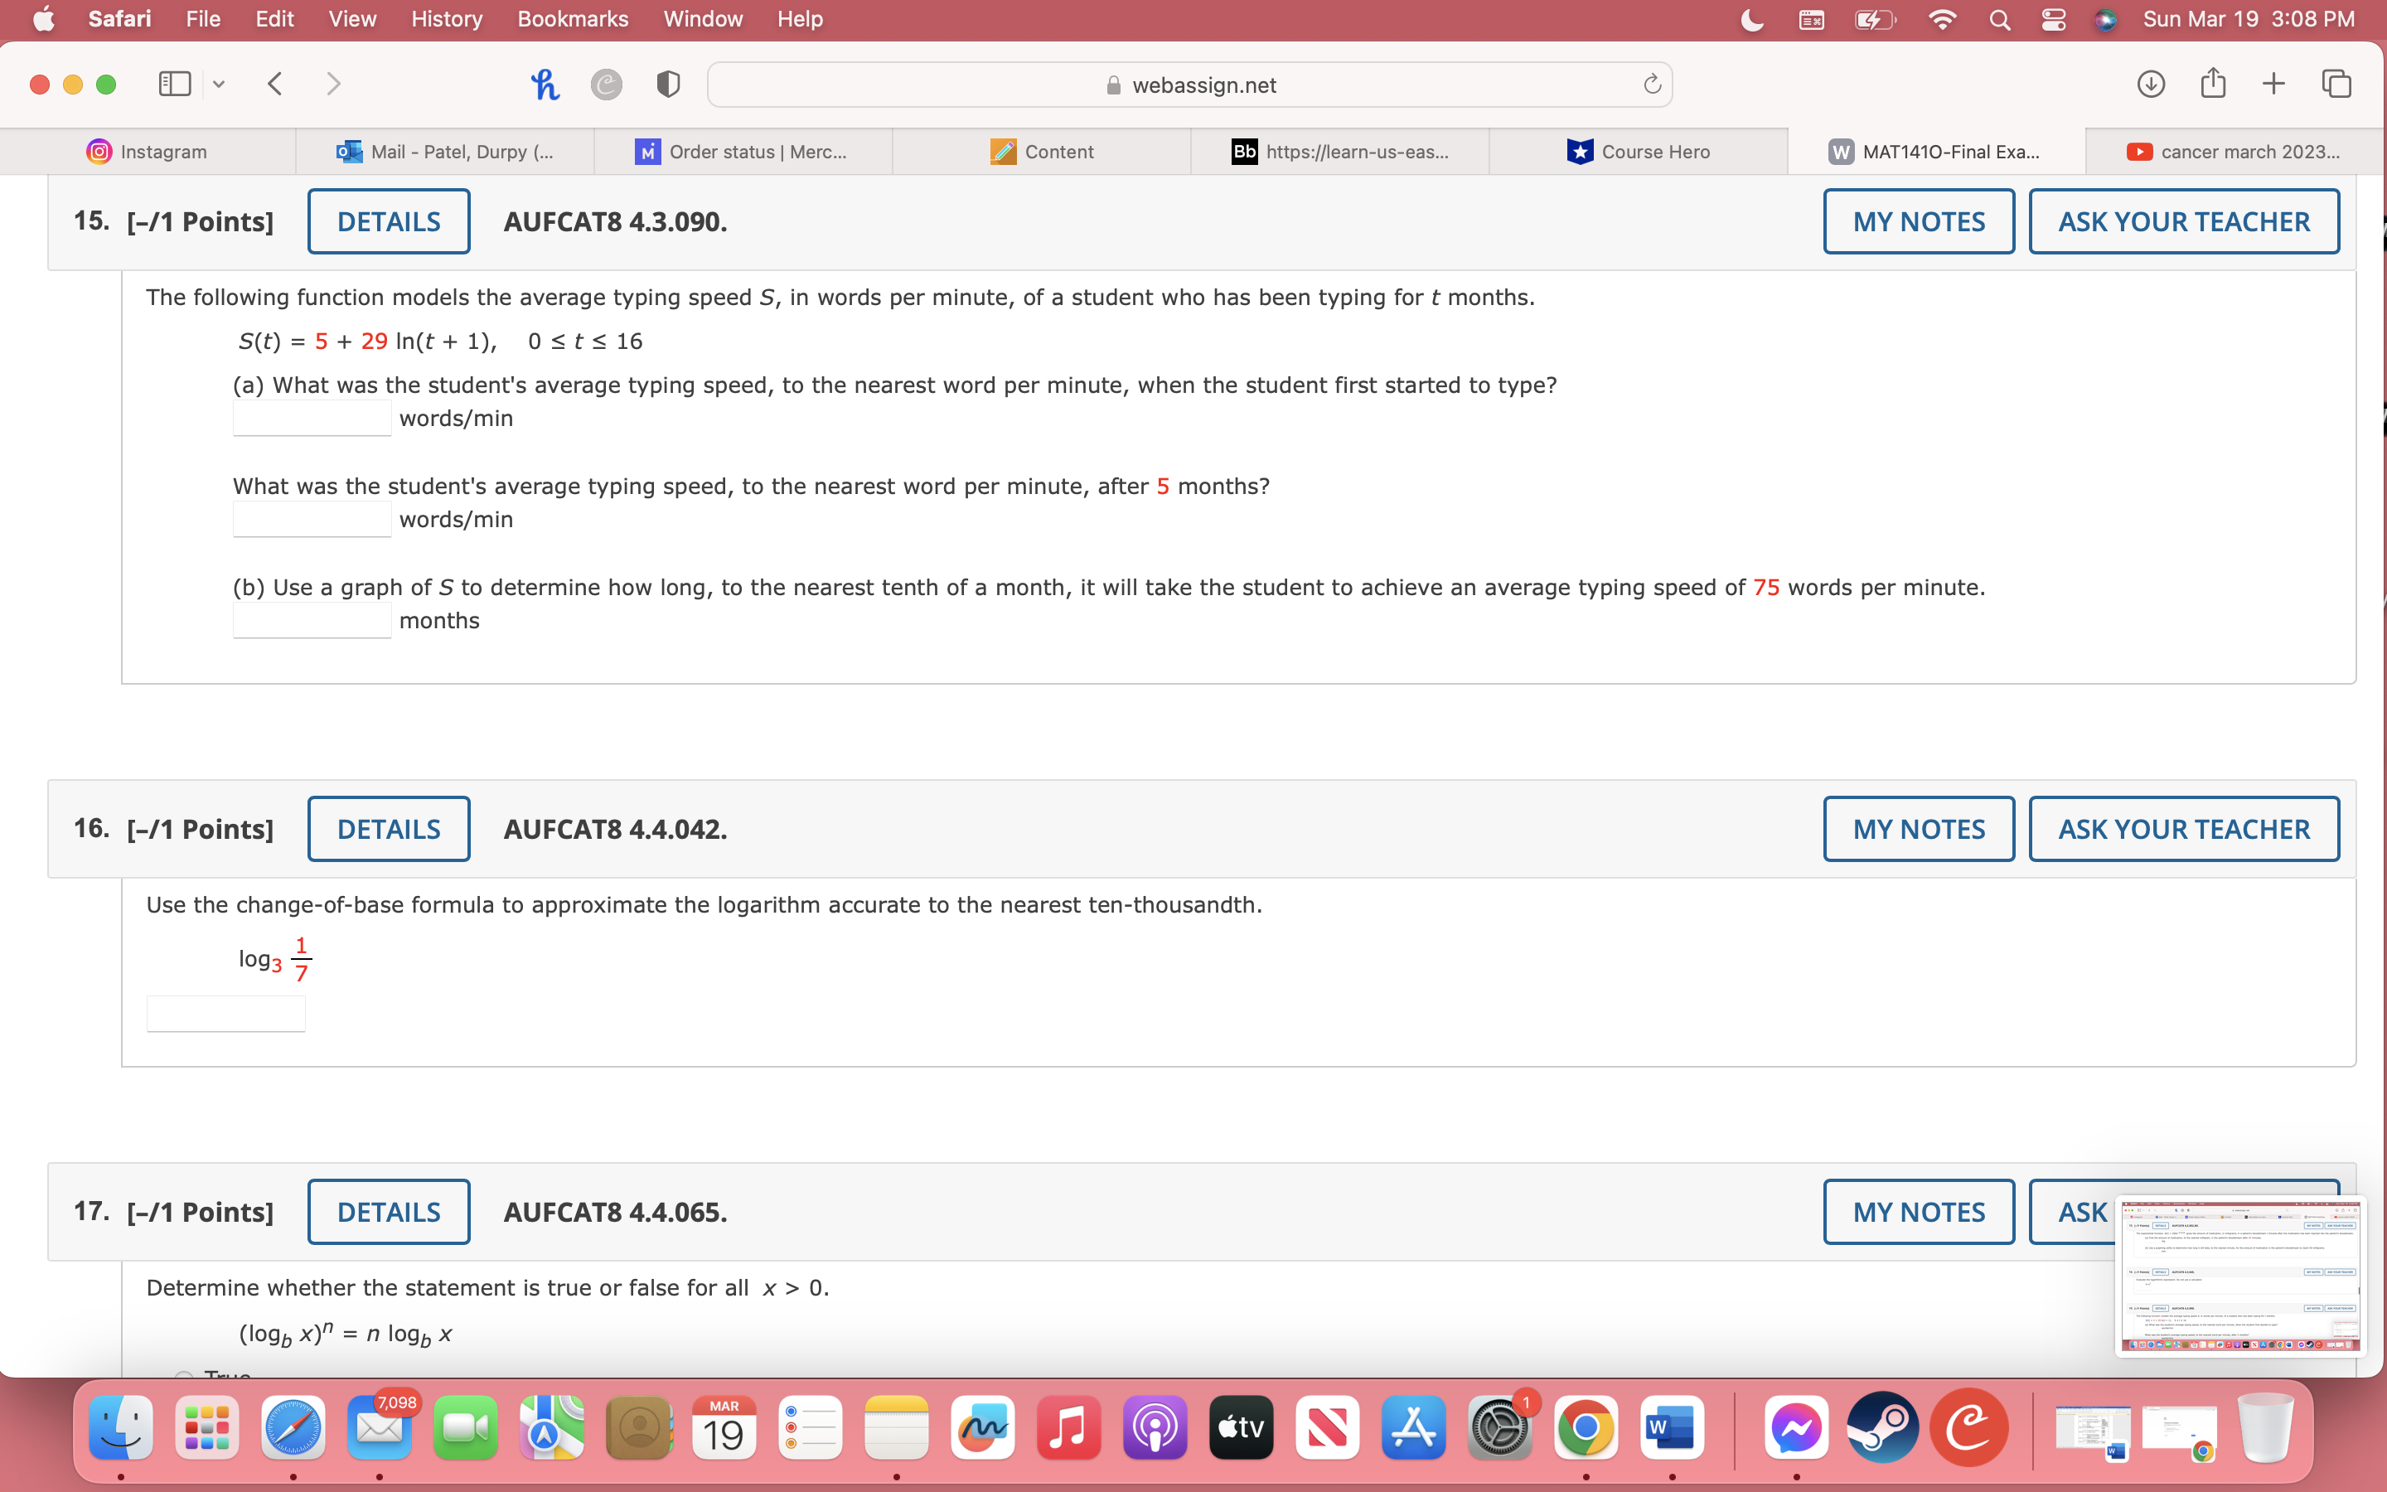The height and width of the screenshot is (1492, 2387).
Task: Open the Safari Downloads icon
Action: 2150,84
